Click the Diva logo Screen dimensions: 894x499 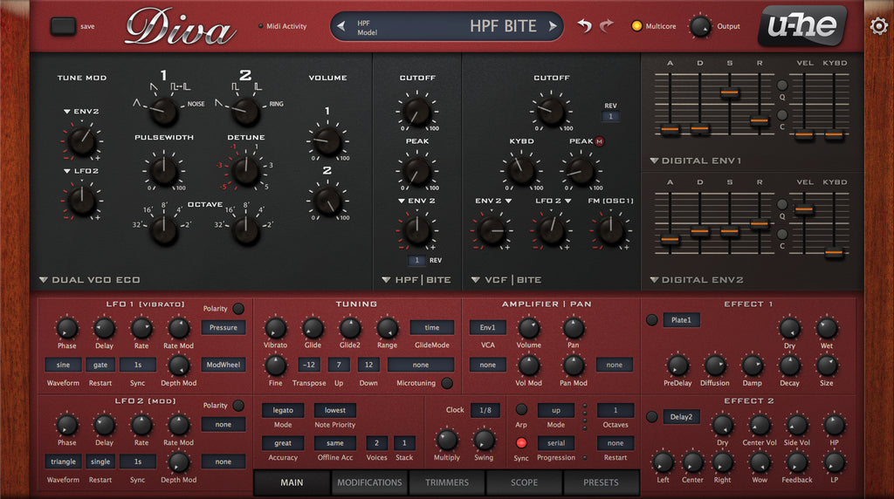pos(180,27)
